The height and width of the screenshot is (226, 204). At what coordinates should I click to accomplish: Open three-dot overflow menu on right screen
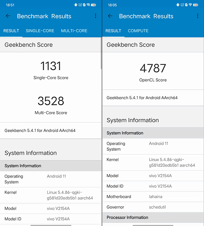(x=198, y=16)
